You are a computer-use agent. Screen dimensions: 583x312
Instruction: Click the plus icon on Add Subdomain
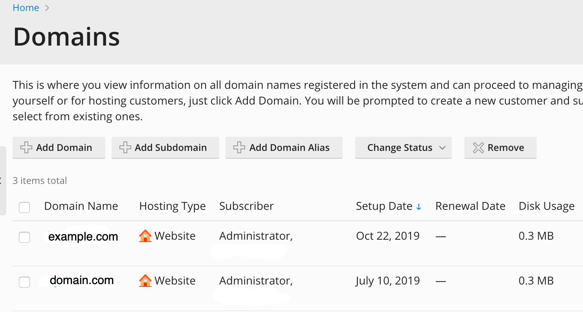pos(125,147)
